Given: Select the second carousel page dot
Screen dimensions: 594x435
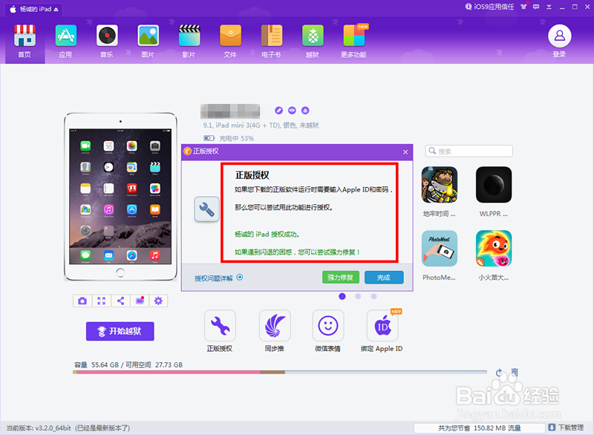Looking at the screenshot, I should [x=358, y=296].
